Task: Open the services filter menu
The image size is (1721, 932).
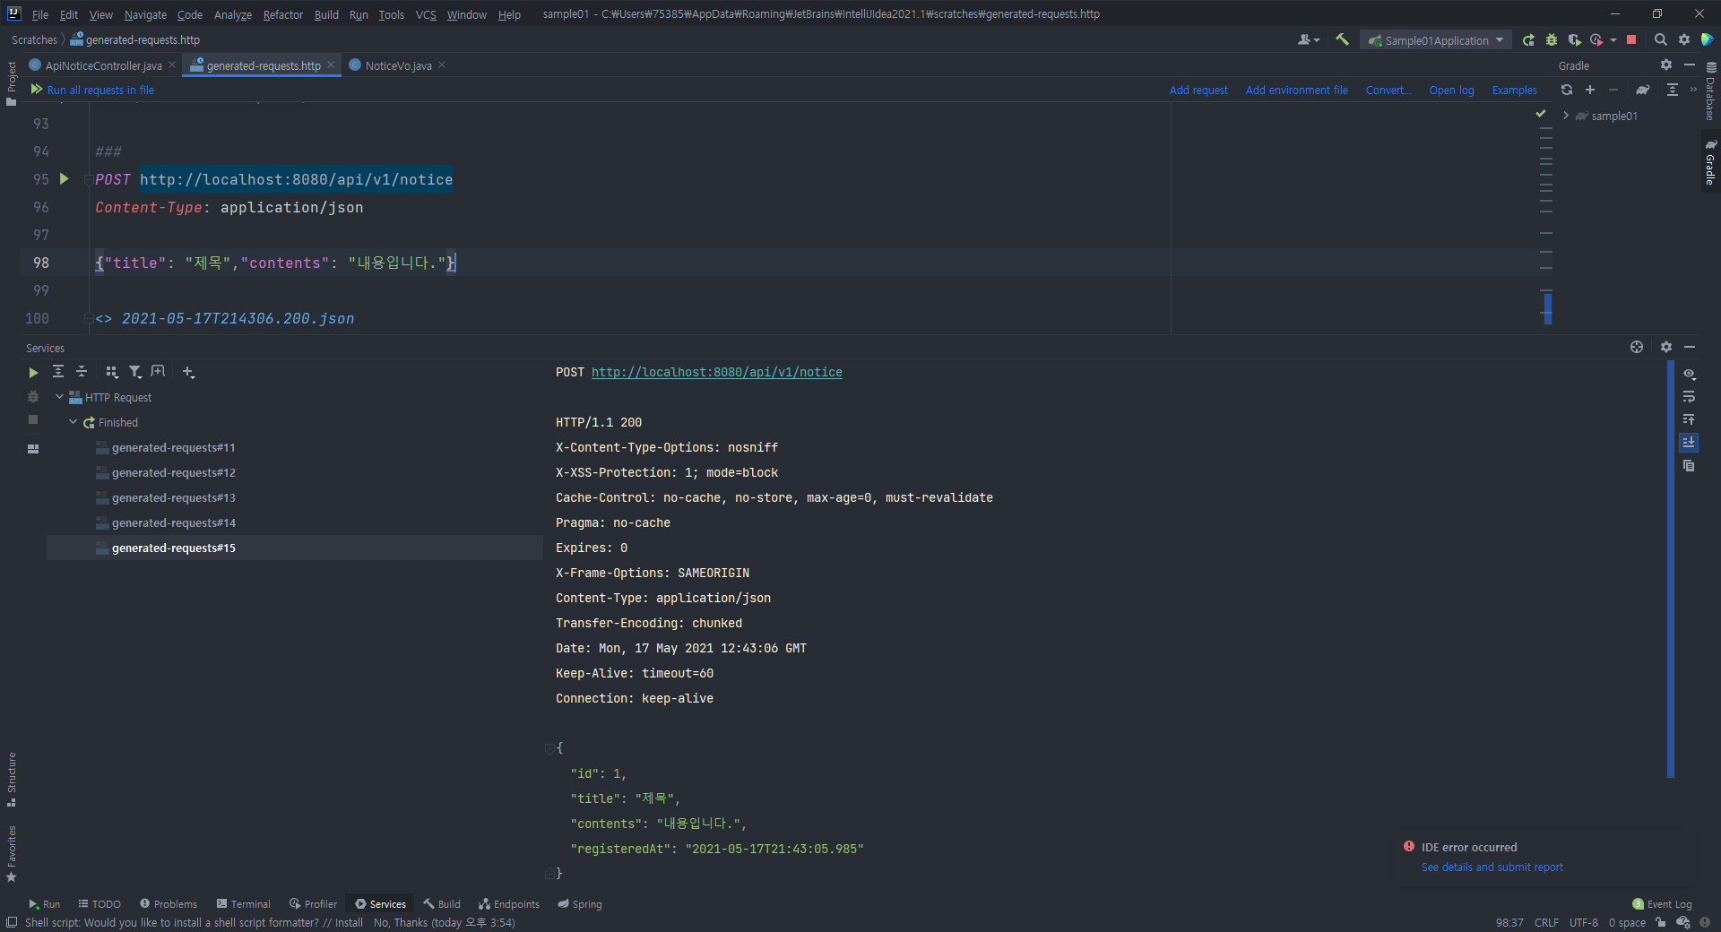Action: click(x=135, y=372)
